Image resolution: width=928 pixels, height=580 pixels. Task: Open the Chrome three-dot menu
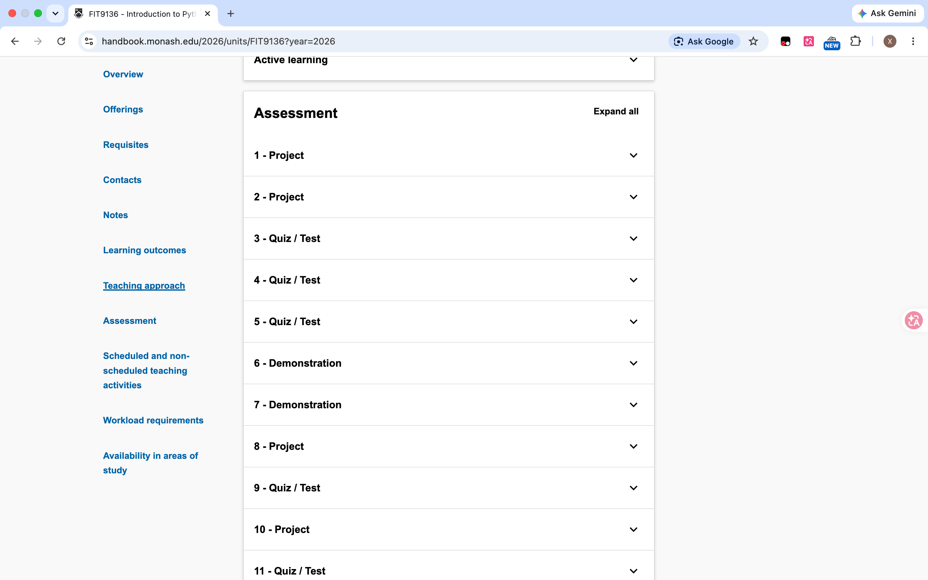pyautogui.click(x=913, y=42)
